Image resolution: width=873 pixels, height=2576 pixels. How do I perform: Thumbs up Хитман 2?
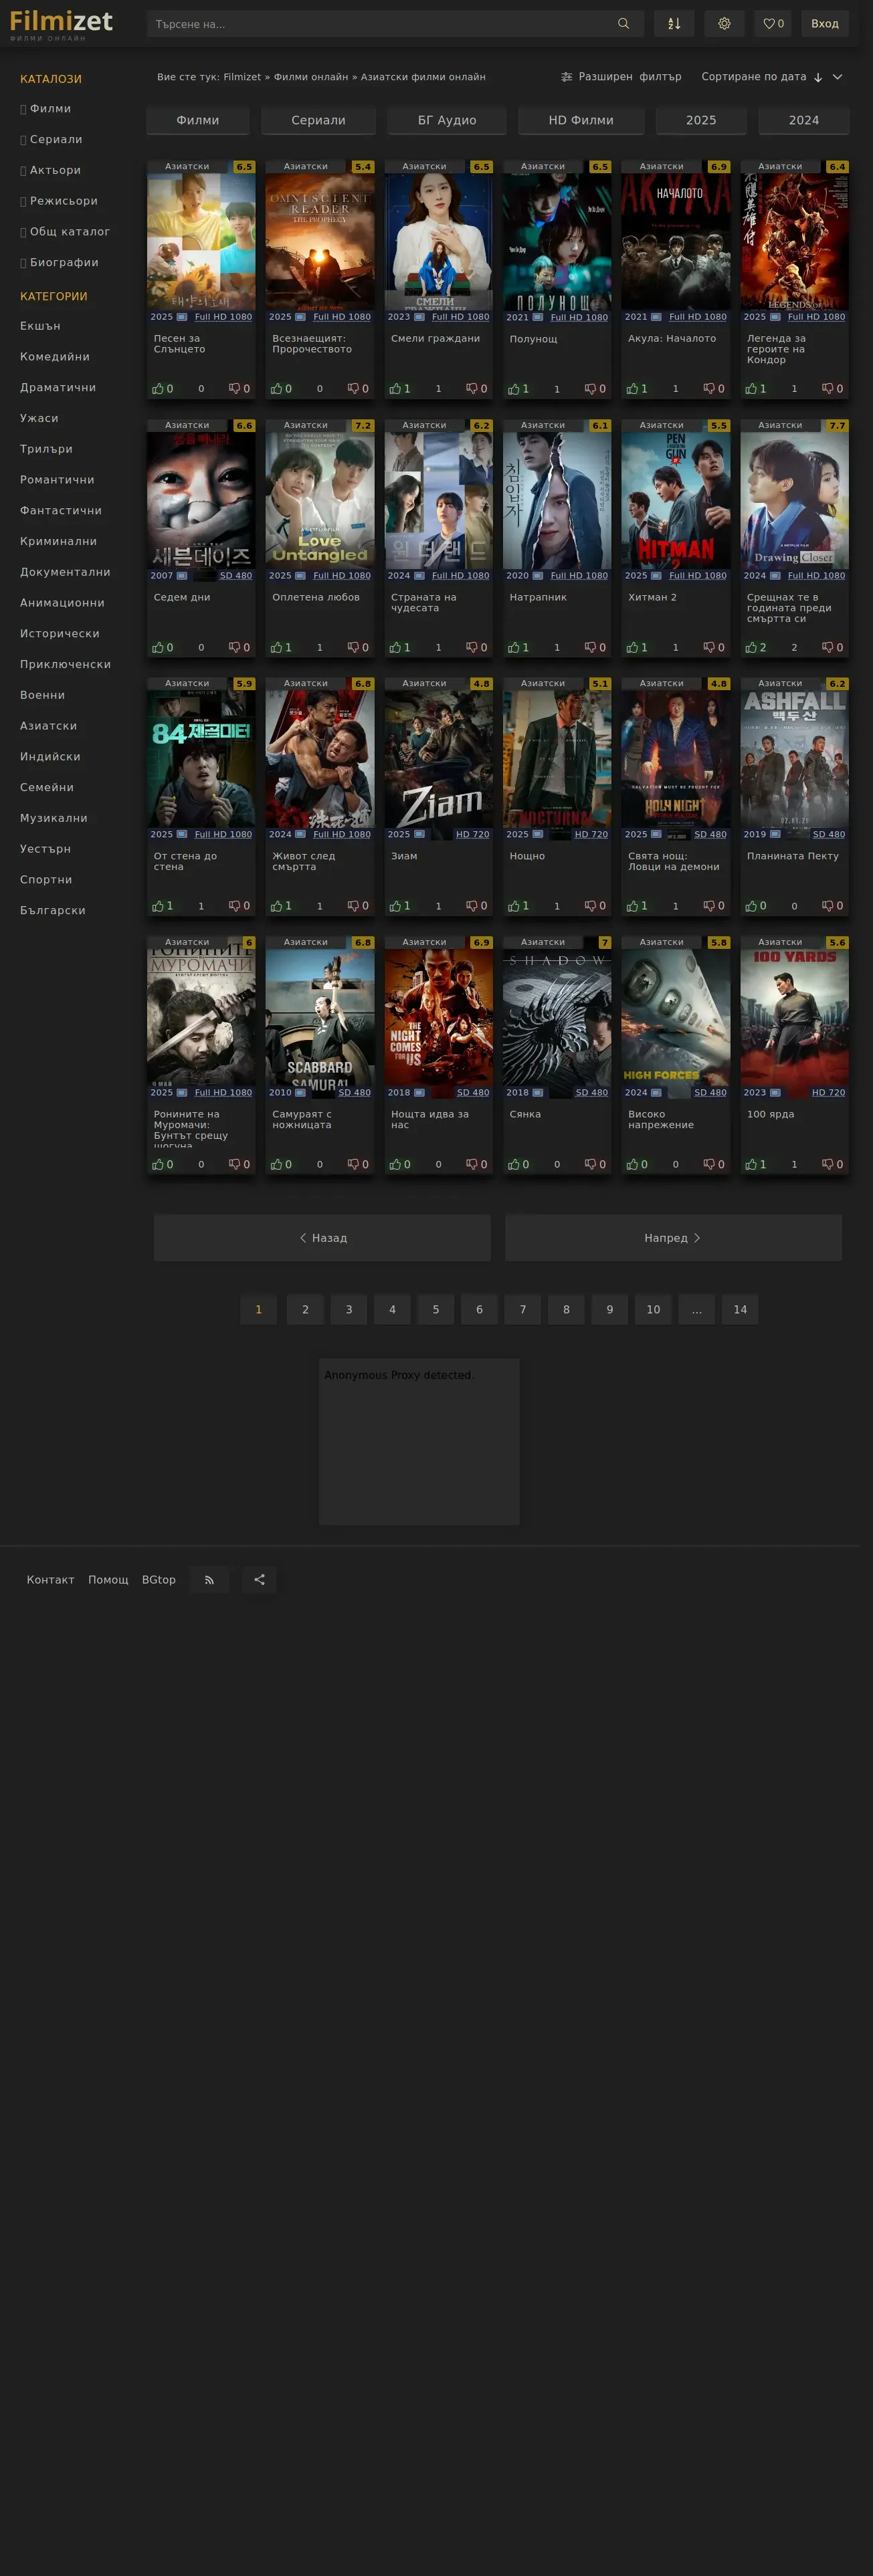pos(636,648)
